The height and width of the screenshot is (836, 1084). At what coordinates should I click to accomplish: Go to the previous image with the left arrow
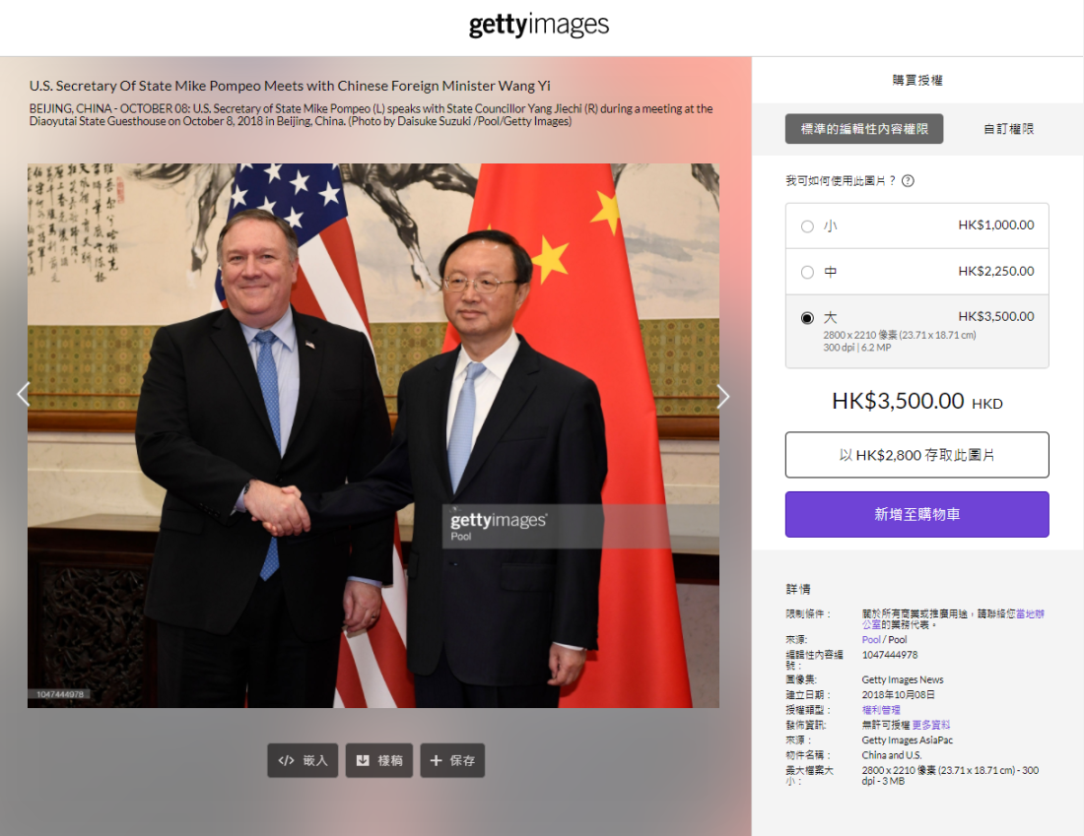point(23,395)
